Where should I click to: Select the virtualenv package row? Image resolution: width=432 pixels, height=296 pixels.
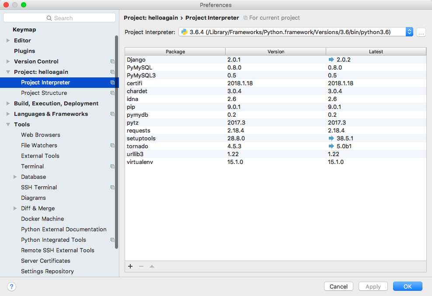pos(275,162)
